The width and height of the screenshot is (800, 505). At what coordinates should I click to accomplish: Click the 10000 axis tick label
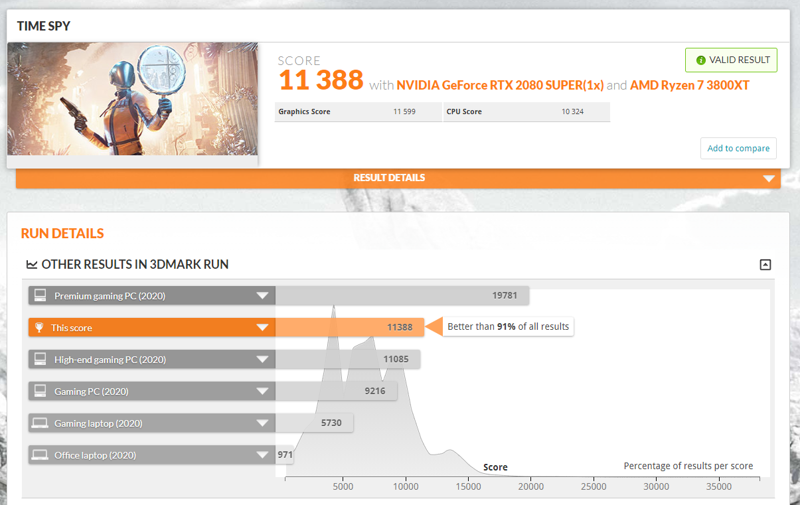pyautogui.click(x=406, y=486)
